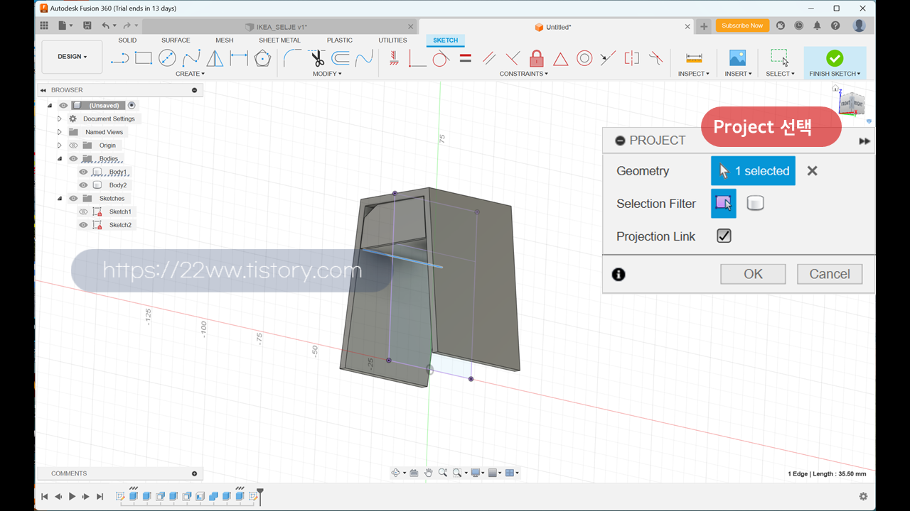Image resolution: width=910 pixels, height=511 pixels.
Task: Open the Measure inspect tool
Action: [694, 58]
